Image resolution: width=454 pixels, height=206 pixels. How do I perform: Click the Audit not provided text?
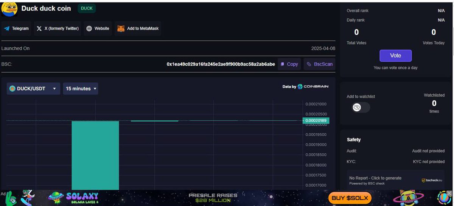pyautogui.click(x=428, y=151)
